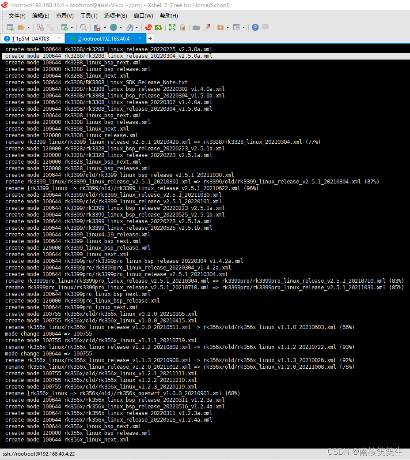Expand the Encoding dropdown arrow
The height and width of the screenshot is (460, 410).
pyautogui.click(x=121, y=28)
